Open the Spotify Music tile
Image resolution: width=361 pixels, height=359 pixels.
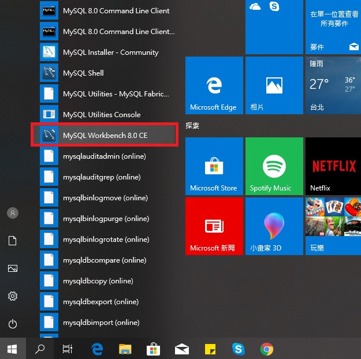coord(274,166)
